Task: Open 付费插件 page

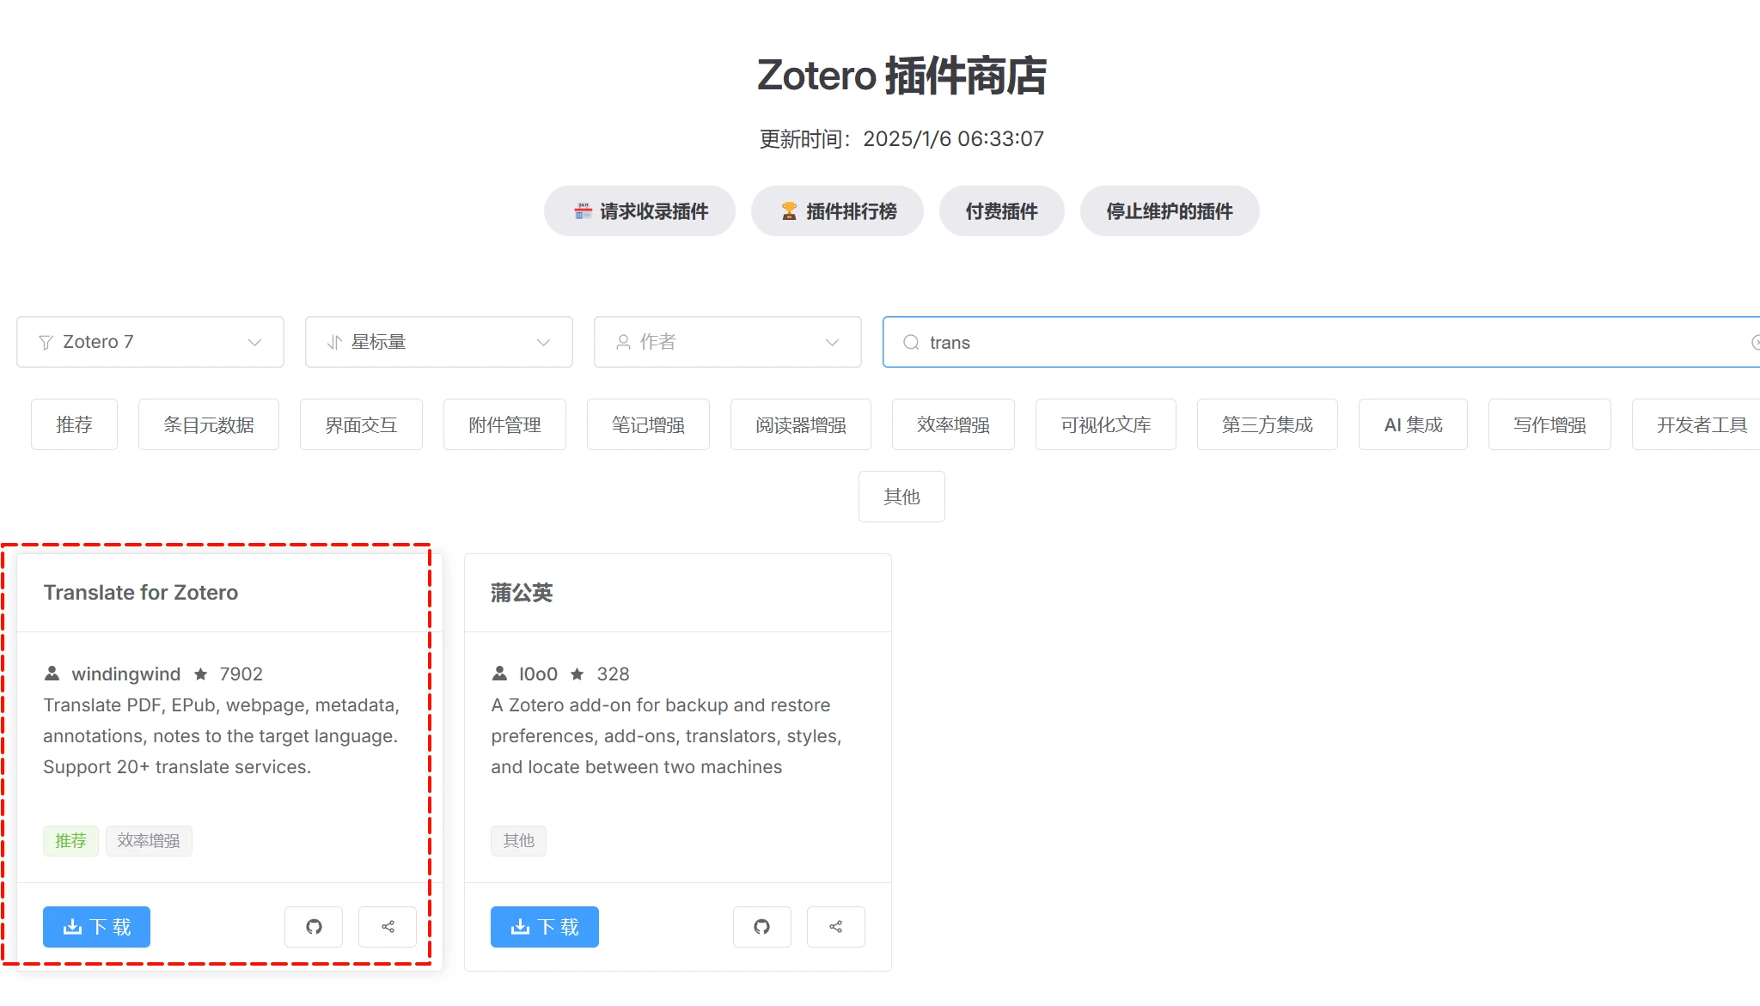Action: 1002,211
